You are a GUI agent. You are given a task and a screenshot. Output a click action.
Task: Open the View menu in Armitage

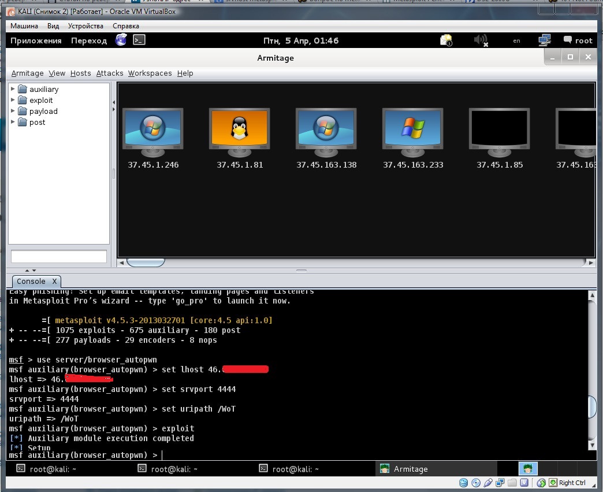tap(57, 73)
